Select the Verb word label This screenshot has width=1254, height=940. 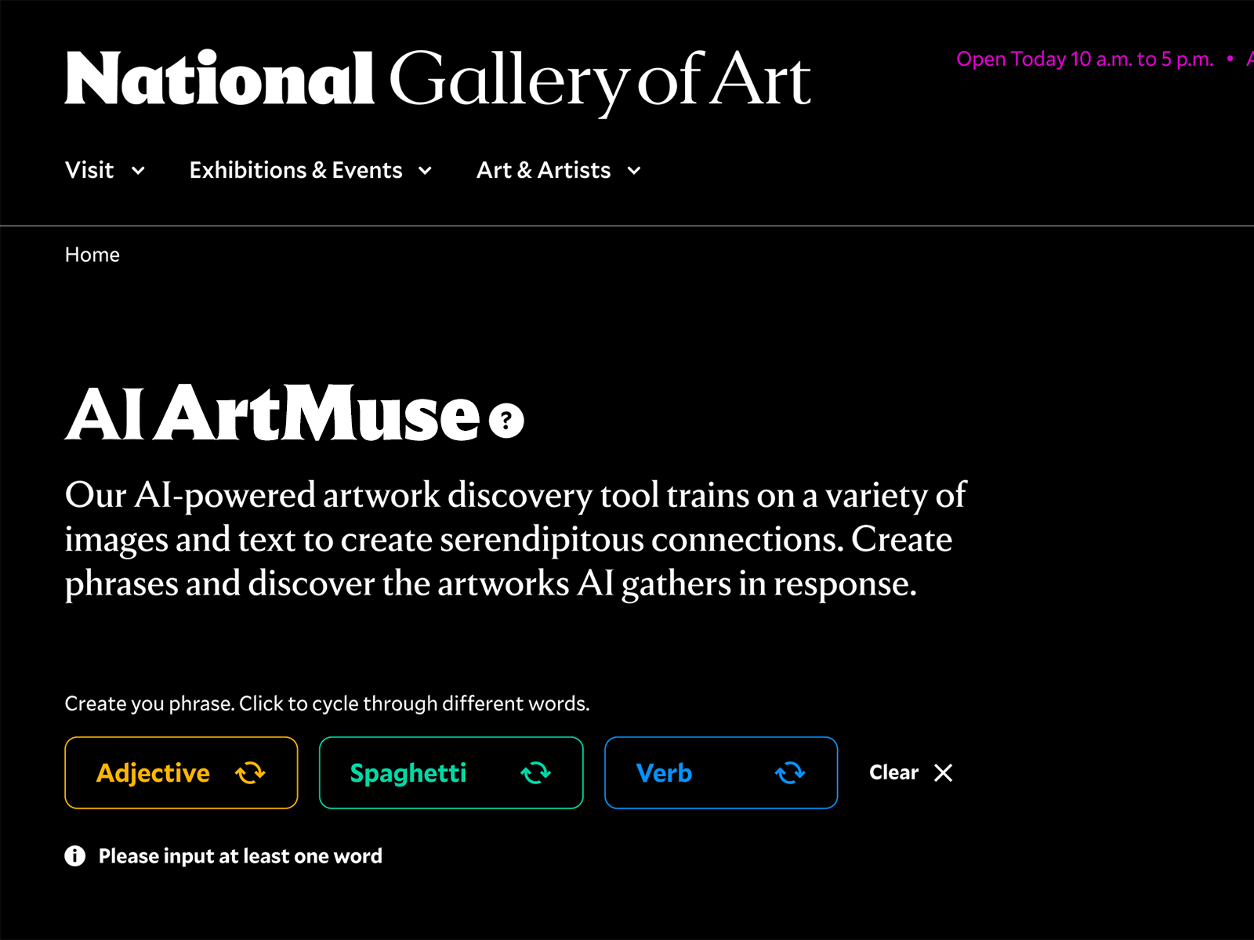(664, 773)
